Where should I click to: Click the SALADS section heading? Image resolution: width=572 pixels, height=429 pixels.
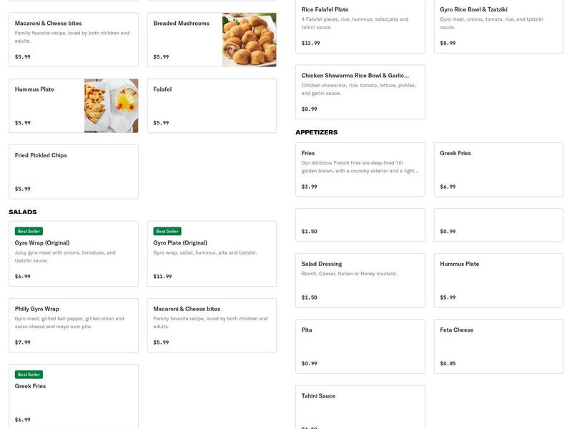point(22,212)
